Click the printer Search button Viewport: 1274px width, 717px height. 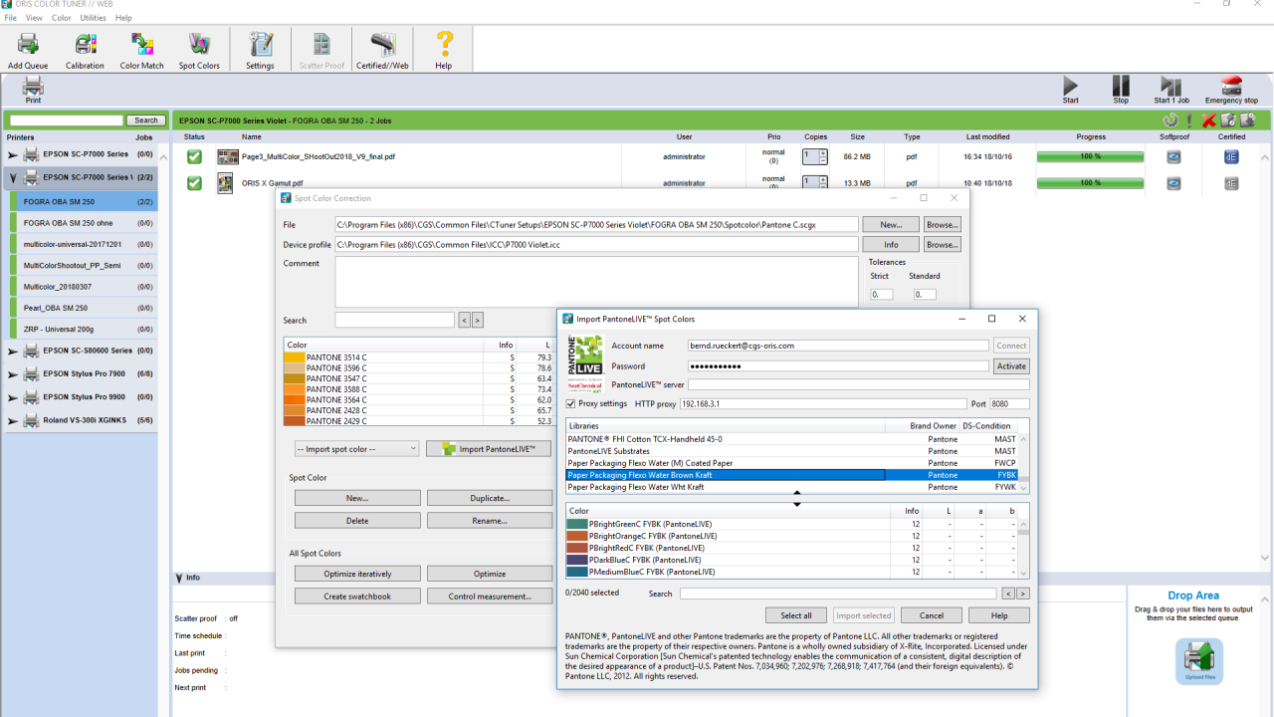pyautogui.click(x=146, y=120)
